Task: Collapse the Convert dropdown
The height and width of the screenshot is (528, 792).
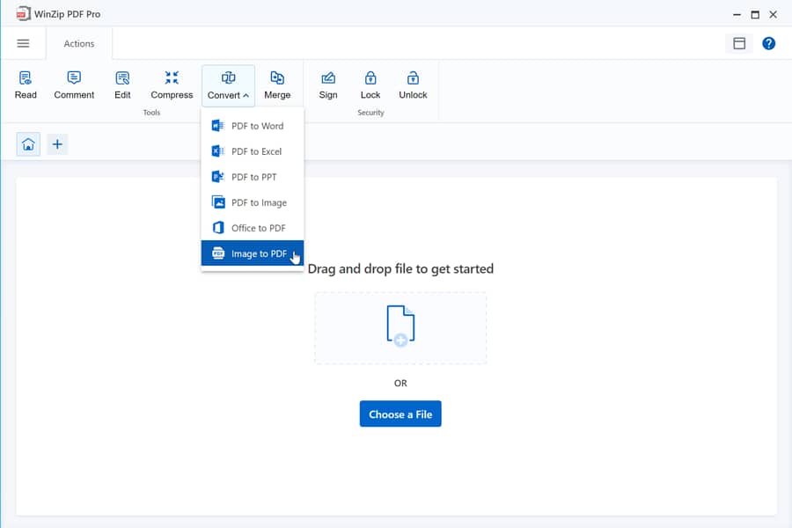Action: pos(228,86)
